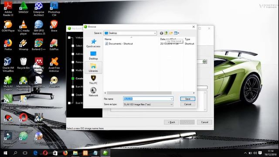The width and height of the screenshot is (279, 157).
Task: Open Enterprise Architect desktop shortcut
Action: (x=39, y=9)
